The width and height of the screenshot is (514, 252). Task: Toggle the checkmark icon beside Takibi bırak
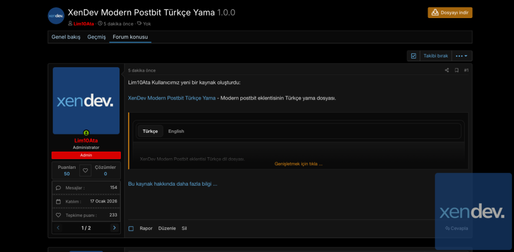(x=413, y=56)
